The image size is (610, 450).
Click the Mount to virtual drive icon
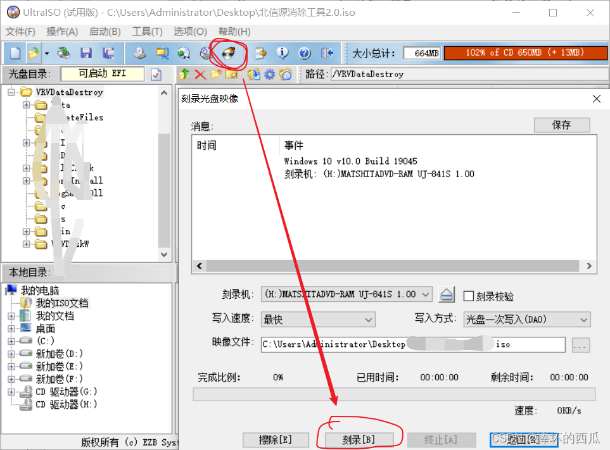tap(205, 53)
